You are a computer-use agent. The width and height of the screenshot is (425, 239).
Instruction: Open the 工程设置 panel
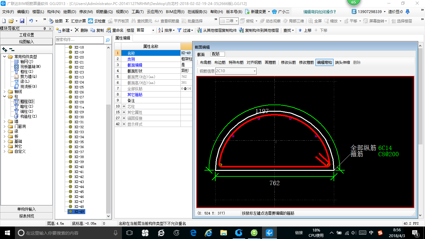(26, 35)
